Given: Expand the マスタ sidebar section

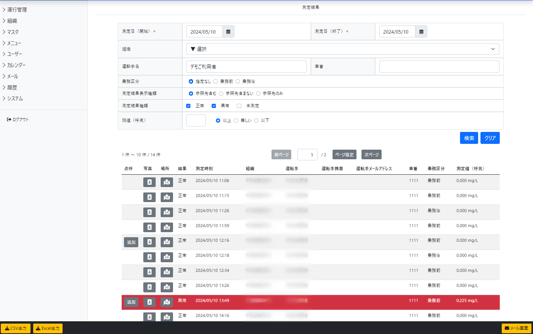Looking at the screenshot, I should [x=12, y=32].
